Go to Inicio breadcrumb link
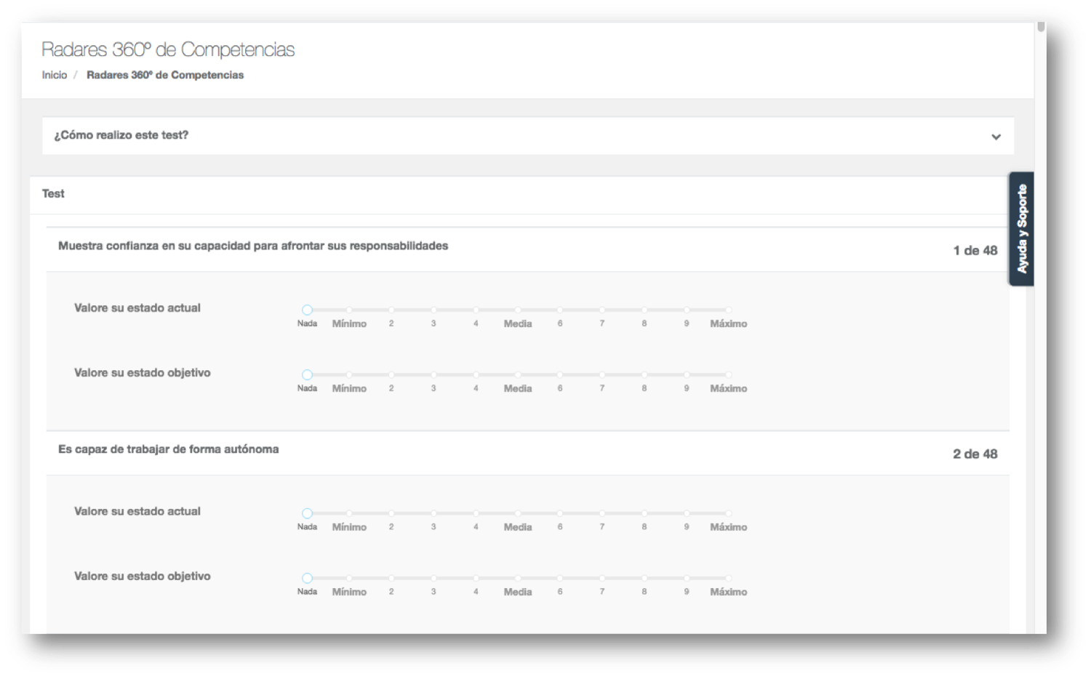The height and width of the screenshot is (679, 1091). click(x=54, y=75)
